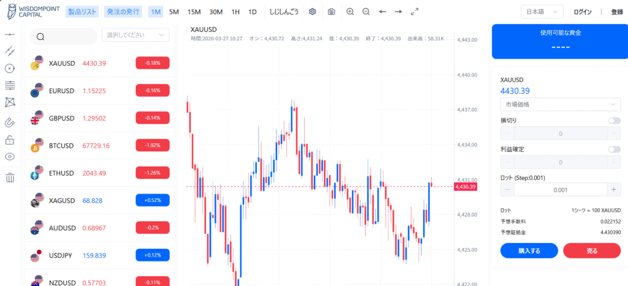Image resolution: width=628 pixels, height=286 pixels.
Task: Select the 1M timeframe
Action: (155, 12)
